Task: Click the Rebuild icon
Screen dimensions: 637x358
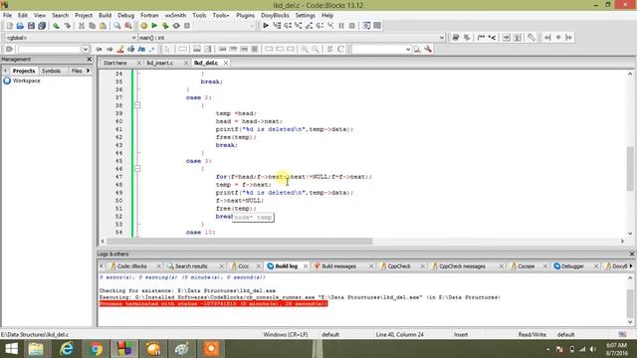Action: 176,26
